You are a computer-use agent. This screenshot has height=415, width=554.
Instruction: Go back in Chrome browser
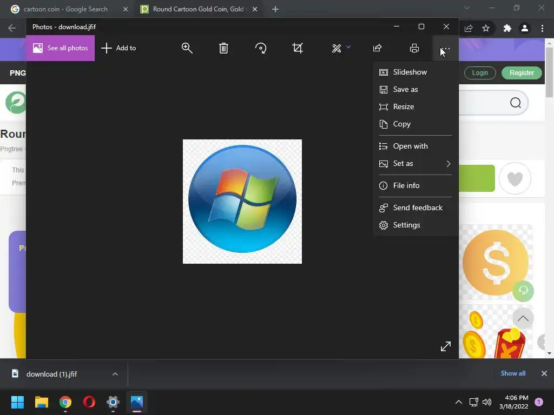pyautogui.click(x=12, y=28)
